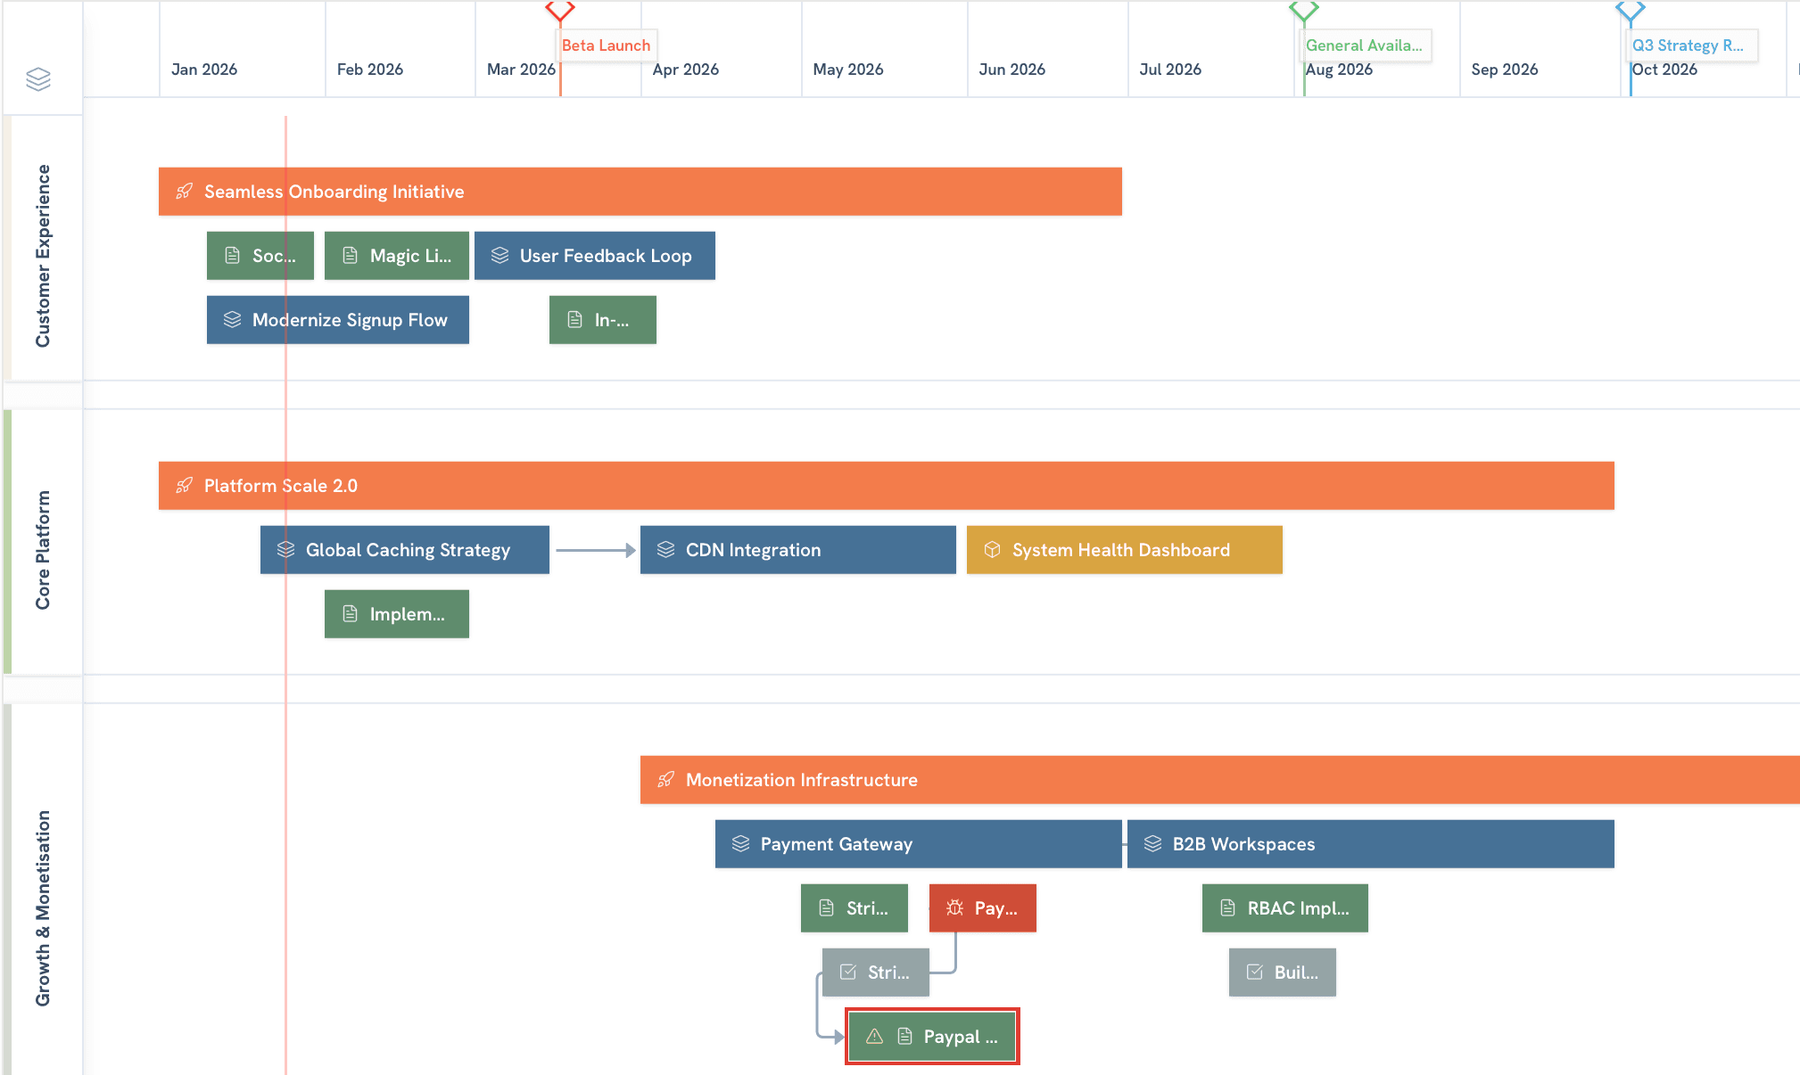Click the document icon on the Magic Link task

[349, 256]
